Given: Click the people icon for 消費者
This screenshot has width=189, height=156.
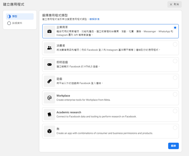Looking at the screenshot, I should [x=49, y=48].
